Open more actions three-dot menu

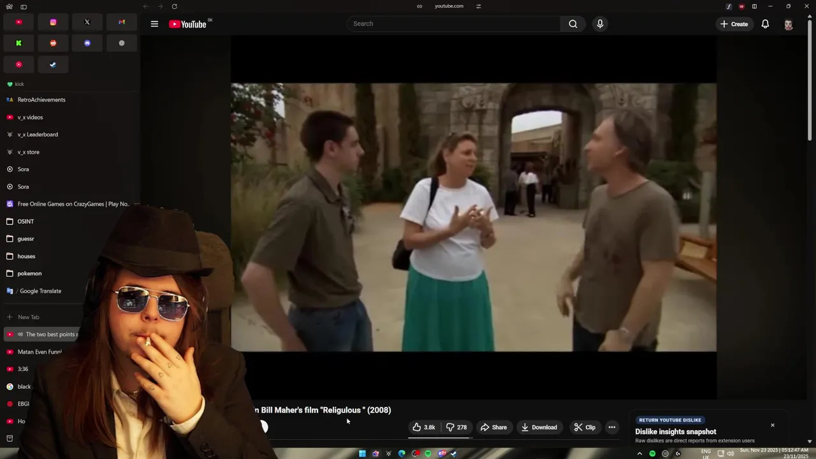coord(612,427)
